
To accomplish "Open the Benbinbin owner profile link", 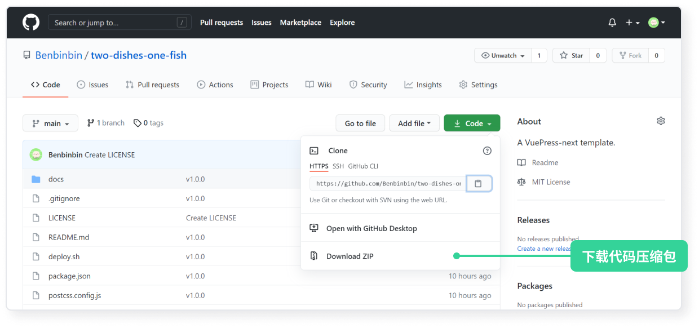I will 59,55.
